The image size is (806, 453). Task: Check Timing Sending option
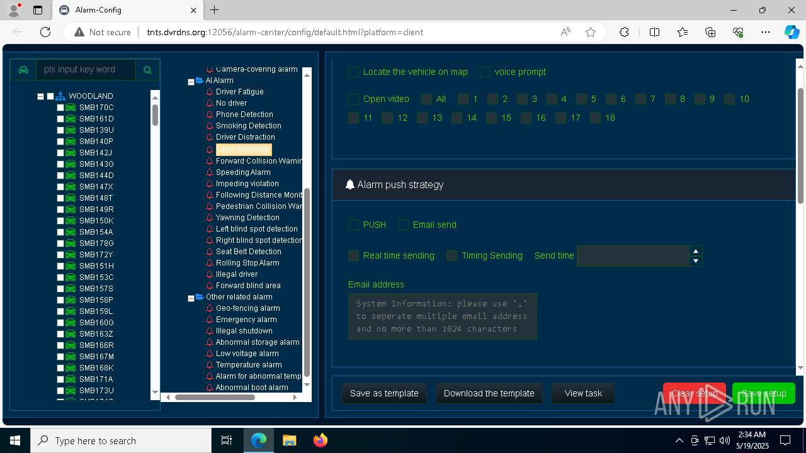click(451, 255)
